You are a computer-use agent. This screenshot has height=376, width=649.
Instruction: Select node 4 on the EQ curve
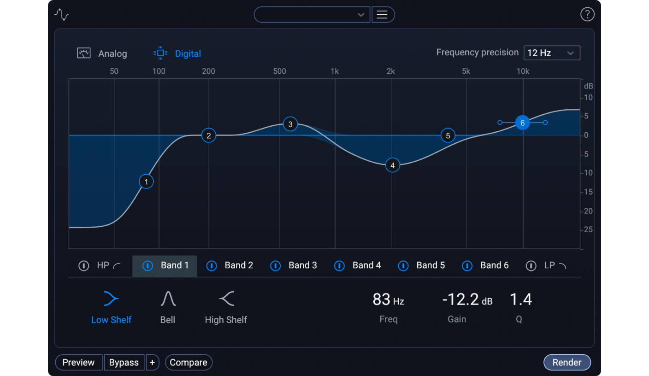click(x=392, y=165)
